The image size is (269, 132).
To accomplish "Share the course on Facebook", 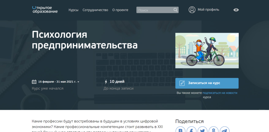I will [x=192, y=130].
